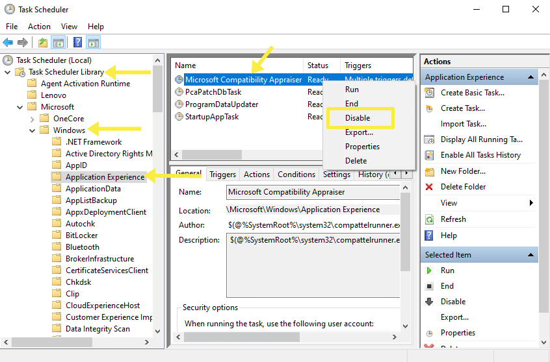Switch to the Triggers tab

pyautogui.click(x=222, y=175)
